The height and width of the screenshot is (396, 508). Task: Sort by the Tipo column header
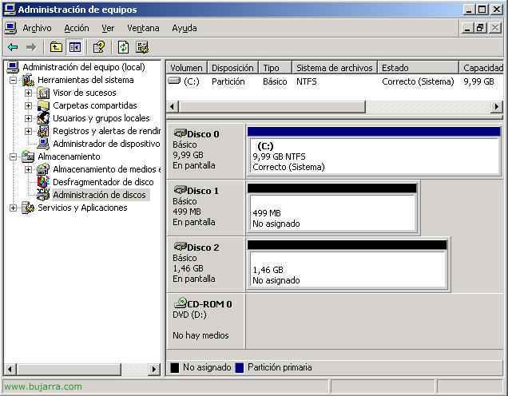tap(276, 68)
